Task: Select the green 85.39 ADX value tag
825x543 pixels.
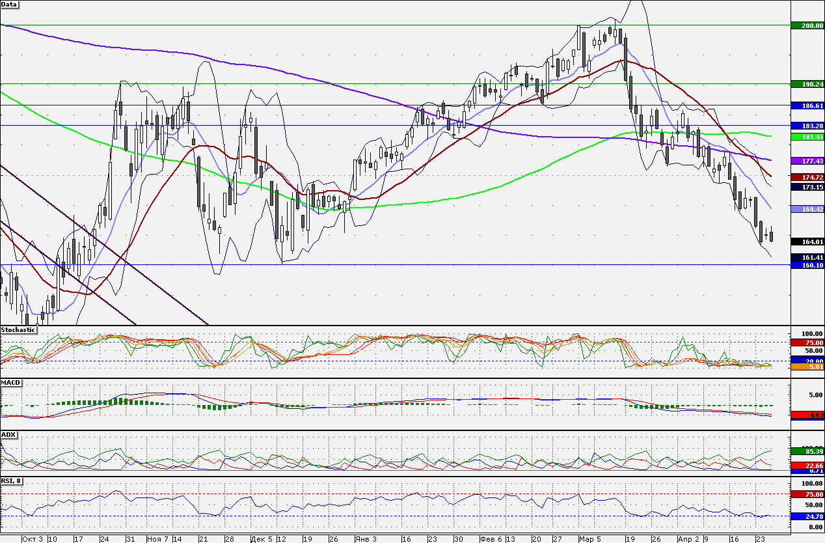Action: (x=807, y=451)
